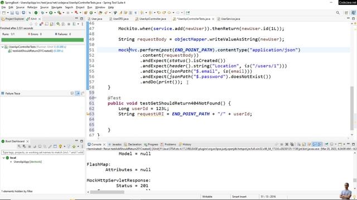Collapse the UserApiControllerTests tree node
The width and height of the screenshot is (357, 200).
tap(2, 47)
